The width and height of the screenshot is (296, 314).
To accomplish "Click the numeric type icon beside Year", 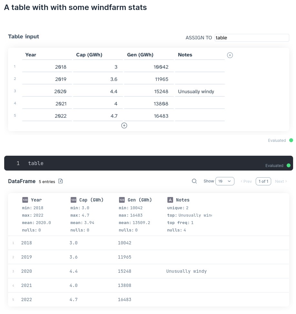I will point(25,200).
